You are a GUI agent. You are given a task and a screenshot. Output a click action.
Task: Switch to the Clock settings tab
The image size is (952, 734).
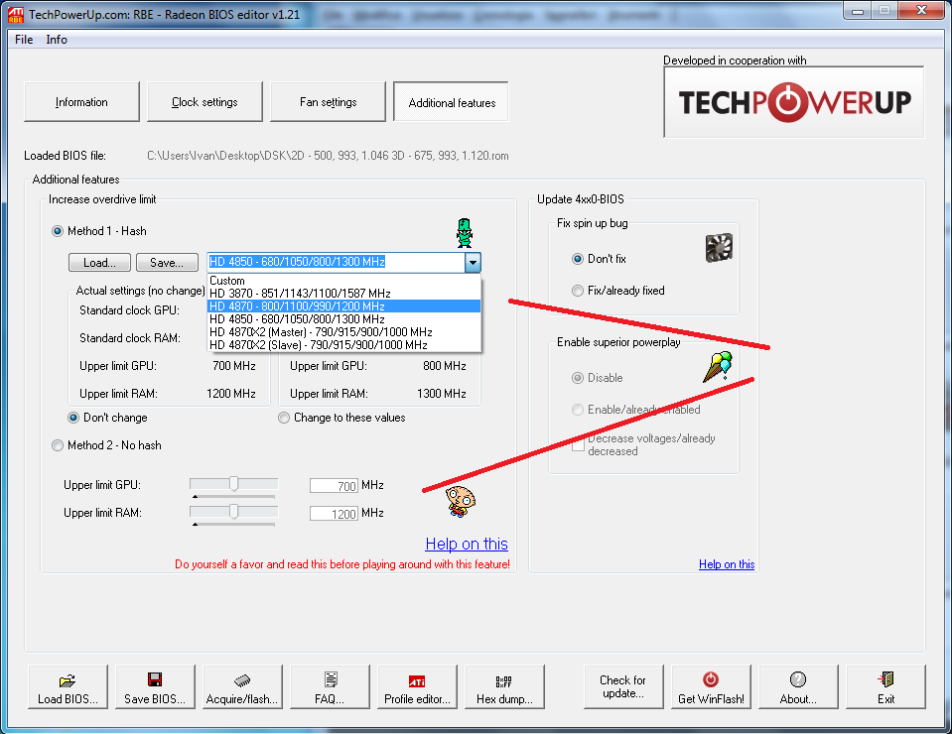pyautogui.click(x=204, y=102)
